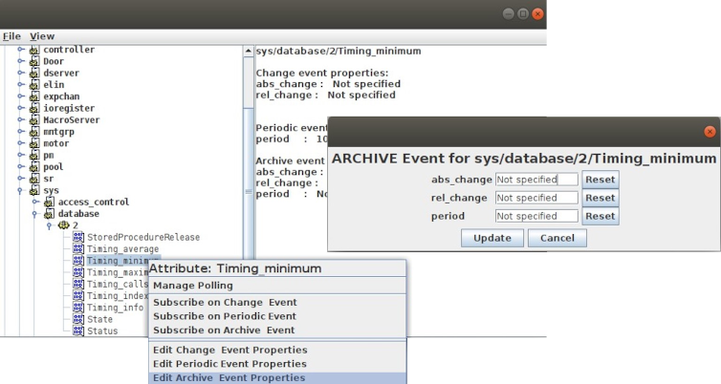Select Edit Change Event Properties

229,350
